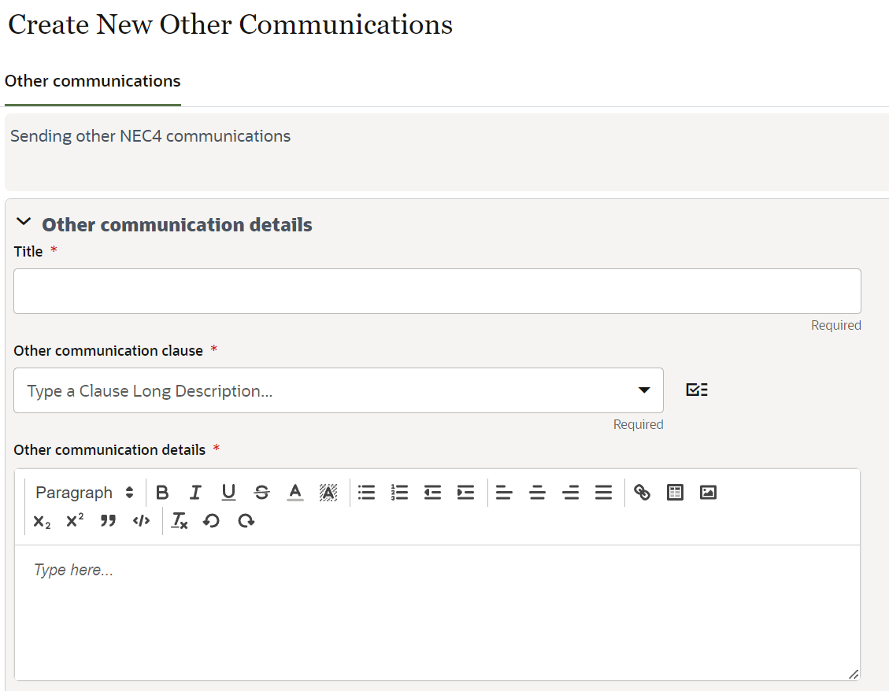Open the code view tool
889x691 pixels.
point(140,520)
